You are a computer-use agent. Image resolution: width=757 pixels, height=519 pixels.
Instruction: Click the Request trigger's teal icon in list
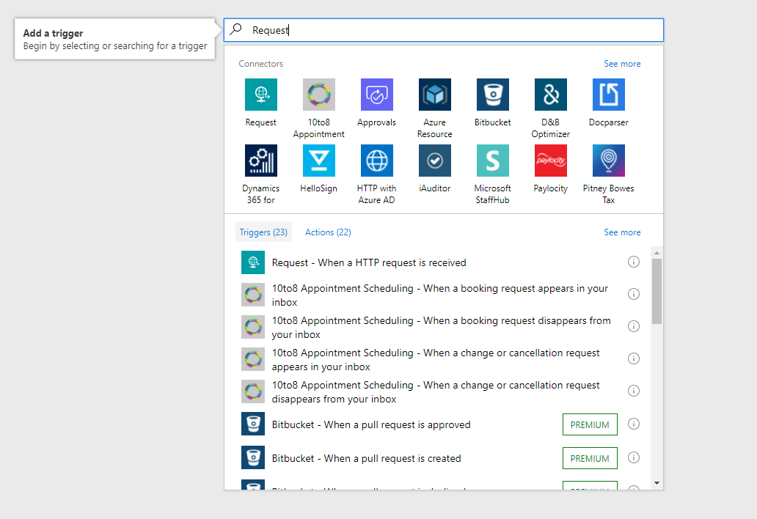tap(253, 262)
